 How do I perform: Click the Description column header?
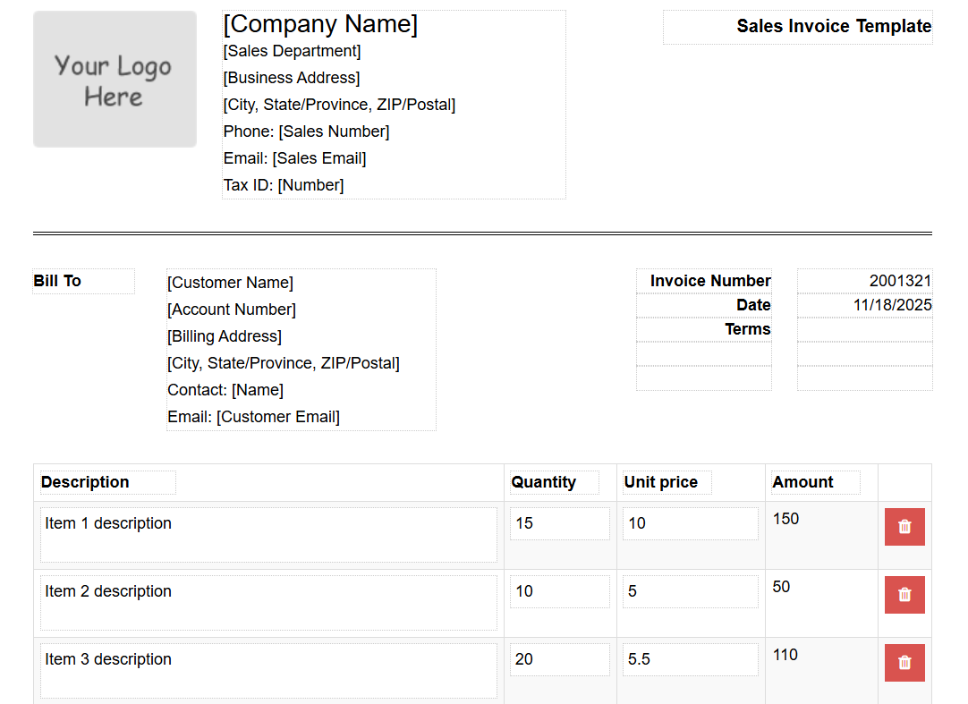click(107, 482)
